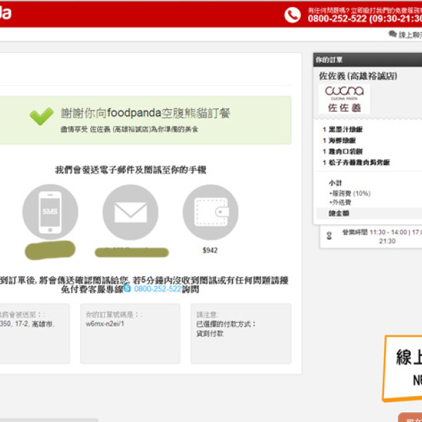Click the green checkmark confirmation icon
422x422 pixels.
[41, 116]
